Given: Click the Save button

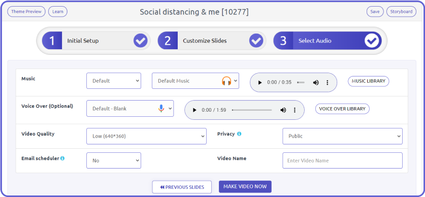Looking at the screenshot, I should tap(375, 12).
